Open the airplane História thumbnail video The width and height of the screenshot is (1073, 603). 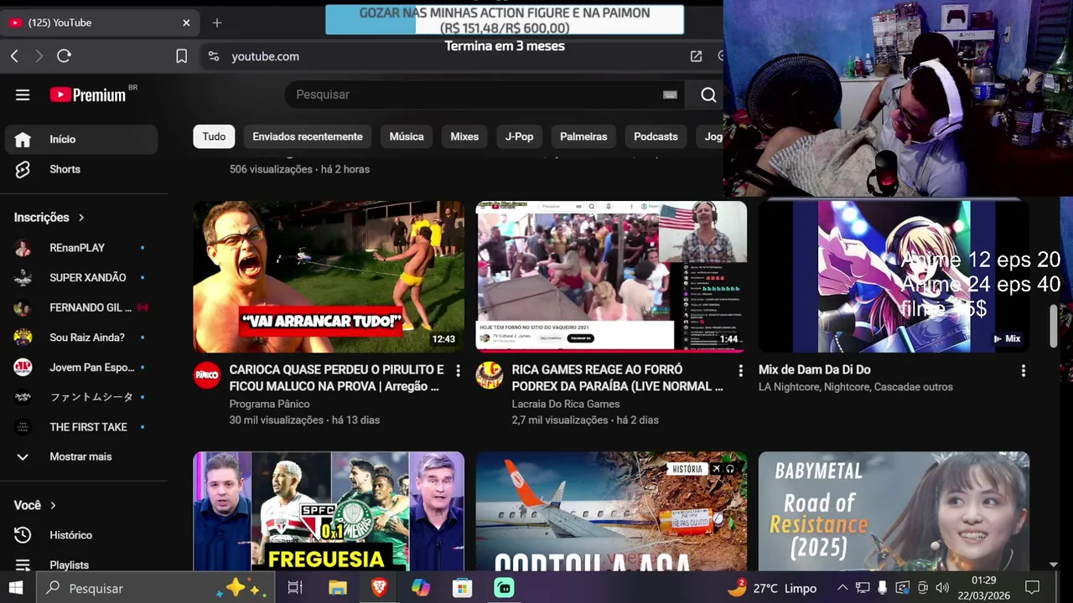(611, 512)
